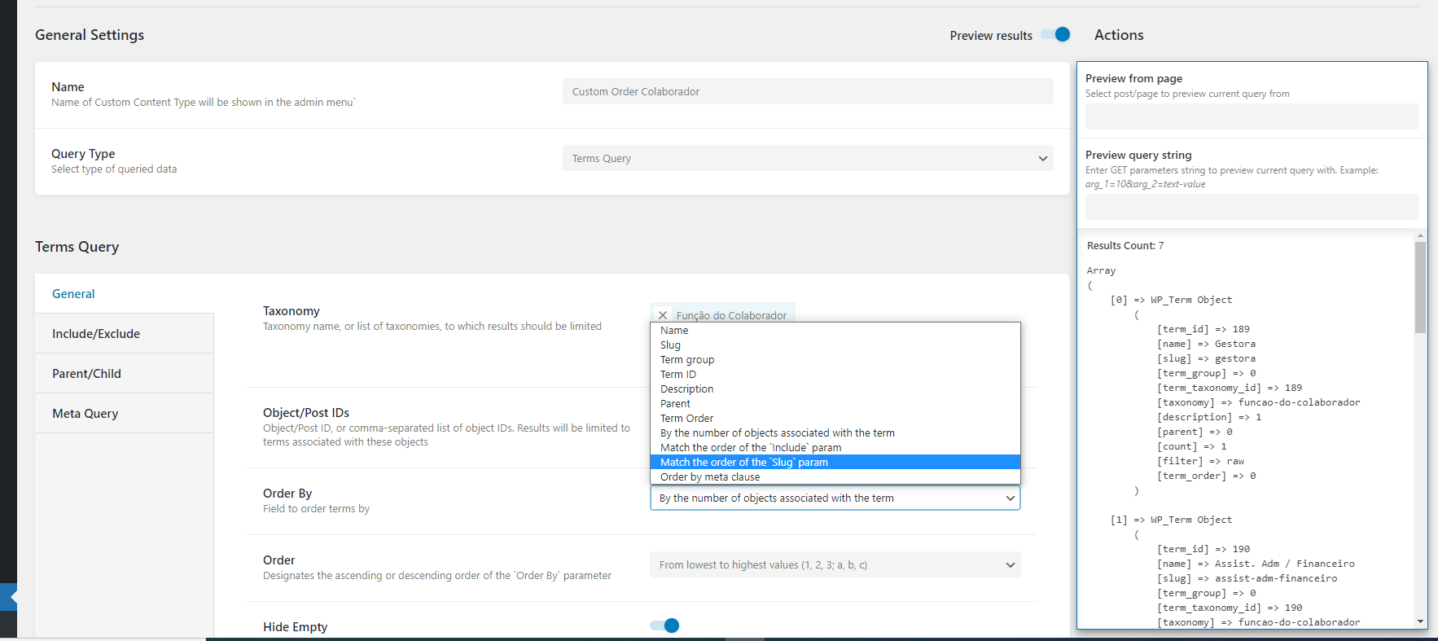Toggle the Hide Empty switch
This screenshot has height=641, width=1438.
(664, 626)
